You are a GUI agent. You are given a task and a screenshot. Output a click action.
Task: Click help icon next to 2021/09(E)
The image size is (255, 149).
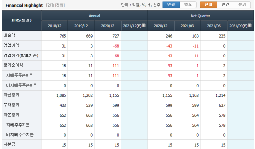[250, 25]
